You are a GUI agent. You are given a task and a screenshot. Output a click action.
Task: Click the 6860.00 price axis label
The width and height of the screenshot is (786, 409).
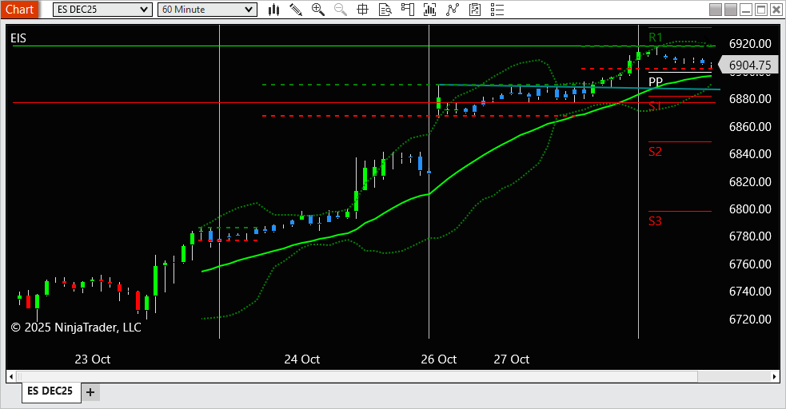click(x=750, y=127)
